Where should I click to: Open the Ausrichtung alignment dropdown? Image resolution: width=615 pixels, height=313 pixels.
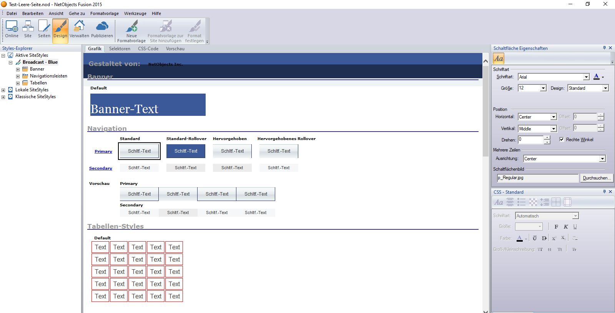602,159
